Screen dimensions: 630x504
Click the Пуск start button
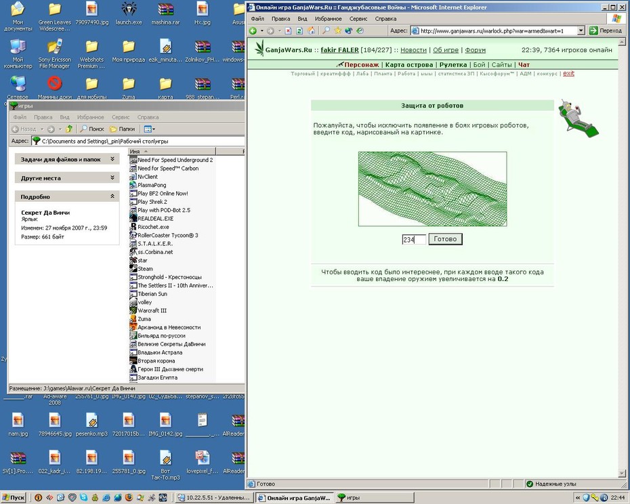[14, 498]
